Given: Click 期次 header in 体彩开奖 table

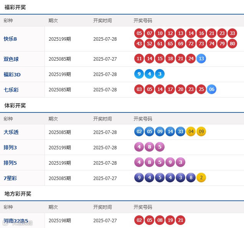Looking at the screenshot, I should (53, 119).
